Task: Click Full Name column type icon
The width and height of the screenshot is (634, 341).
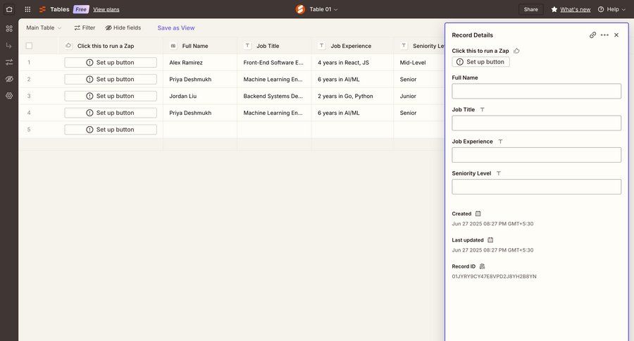Action: (173, 46)
